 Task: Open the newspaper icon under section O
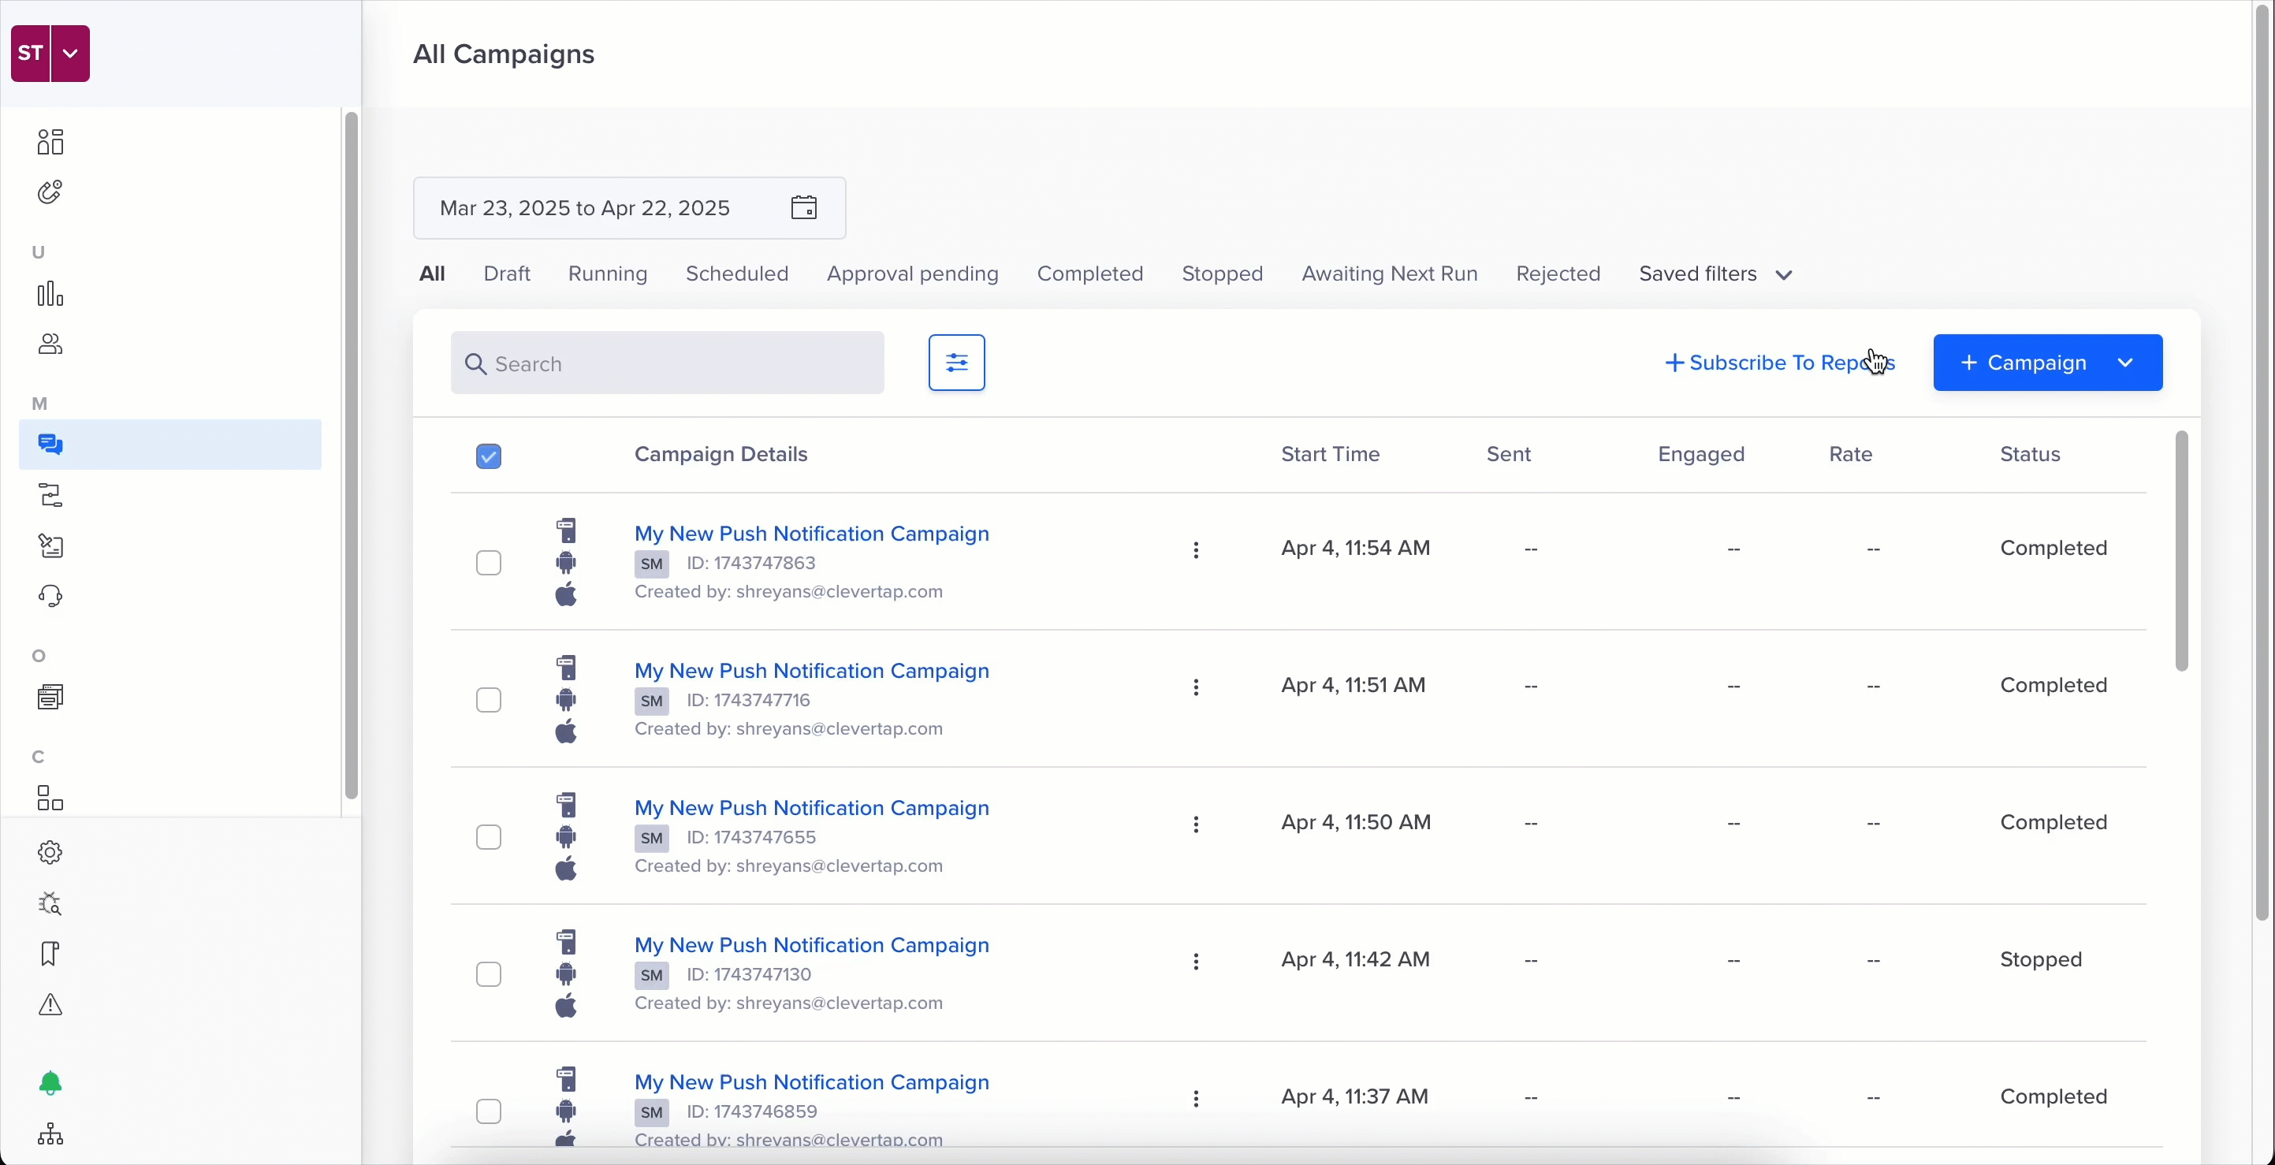[x=50, y=697]
